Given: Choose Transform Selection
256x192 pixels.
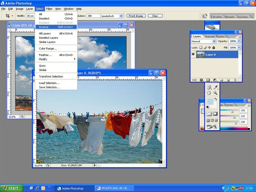Looking at the screenshot, I should [x=56, y=76].
